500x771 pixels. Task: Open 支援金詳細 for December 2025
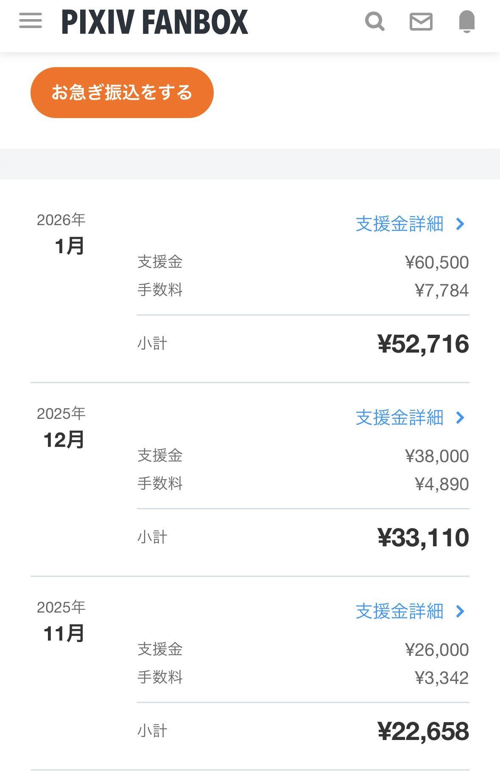coord(399,418)
